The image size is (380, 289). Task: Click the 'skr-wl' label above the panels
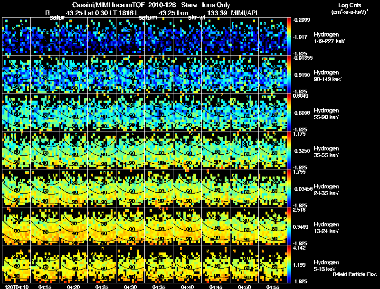(x=197, y=18)
